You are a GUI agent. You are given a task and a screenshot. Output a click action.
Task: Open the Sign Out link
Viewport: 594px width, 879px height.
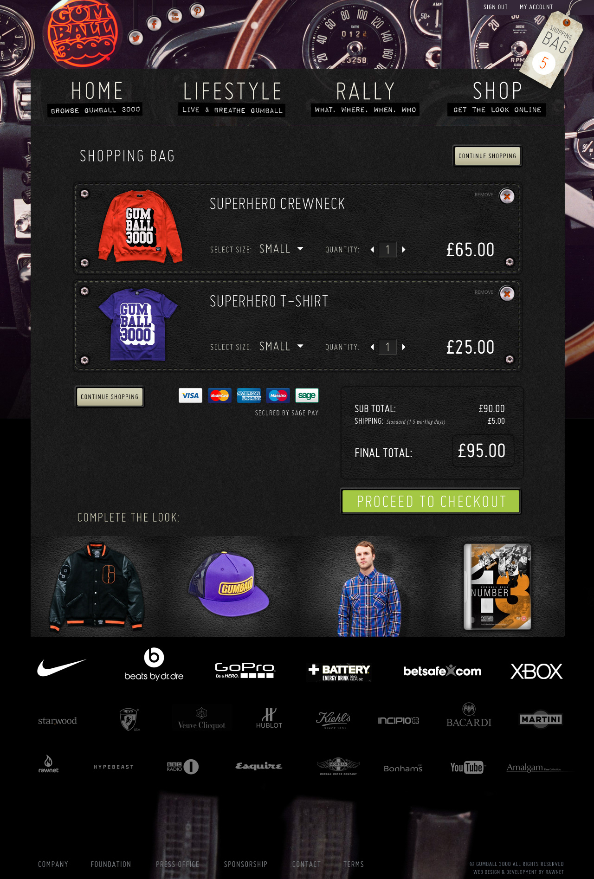pos(496,7)
